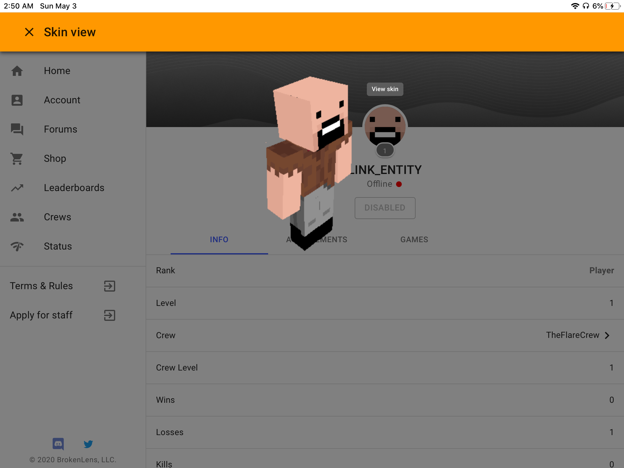Open the Discord icon in sidebar footer
624x468 pixels.
click(58, 444)
